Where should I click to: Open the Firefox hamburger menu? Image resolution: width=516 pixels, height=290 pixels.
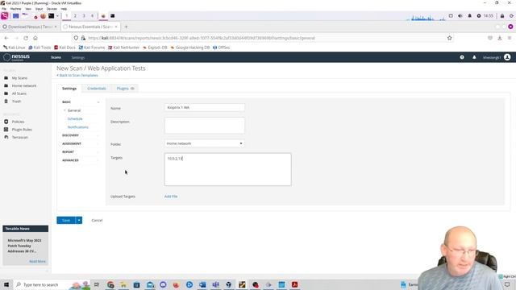pyautogui.click(x=510, y=38)
